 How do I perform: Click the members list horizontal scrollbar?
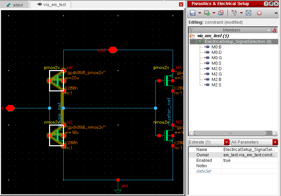coord(230,133)
